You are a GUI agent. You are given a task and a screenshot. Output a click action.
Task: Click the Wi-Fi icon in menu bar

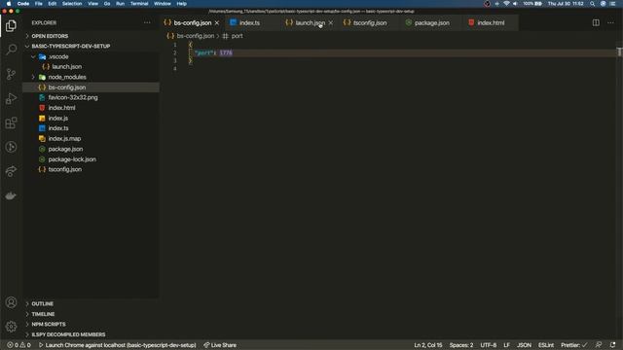coord(506,4)
